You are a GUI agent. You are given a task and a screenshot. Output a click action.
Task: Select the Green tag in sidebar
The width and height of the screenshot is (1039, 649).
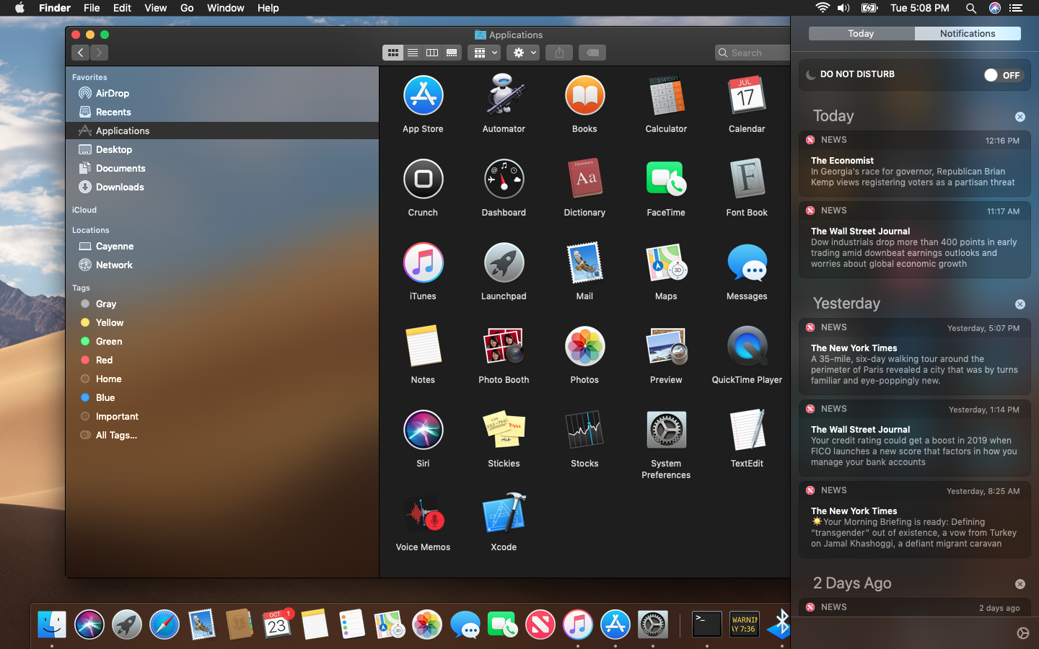109,341
